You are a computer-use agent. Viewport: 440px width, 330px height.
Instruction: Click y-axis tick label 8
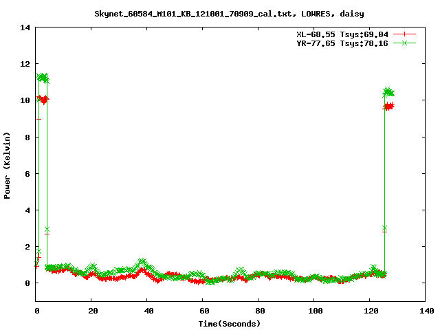(x=27, y=137)
